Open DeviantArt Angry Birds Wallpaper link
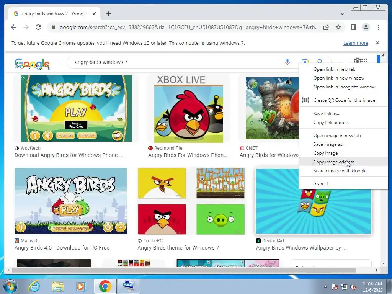The height and width of the screenshot is (294, 392). 301,248
